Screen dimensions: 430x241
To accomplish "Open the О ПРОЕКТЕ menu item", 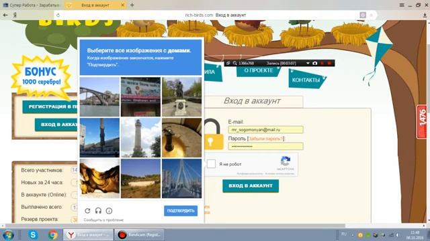I will [x=259, y=70].
